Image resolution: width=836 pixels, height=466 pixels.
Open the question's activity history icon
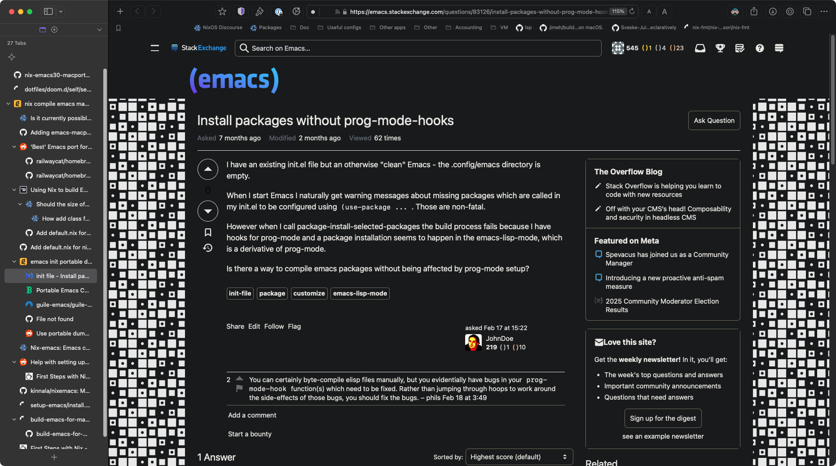[x=208, y=248]
